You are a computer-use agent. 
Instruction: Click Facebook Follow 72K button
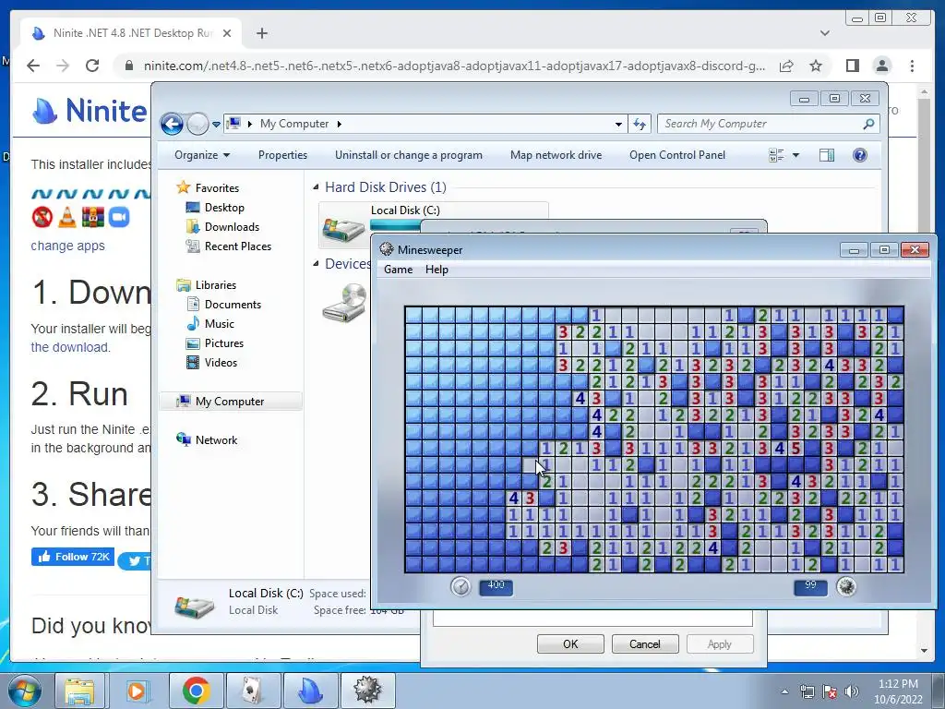73,557
